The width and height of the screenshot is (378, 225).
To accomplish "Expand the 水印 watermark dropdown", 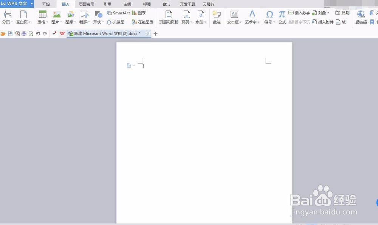I will click(205, 22).
